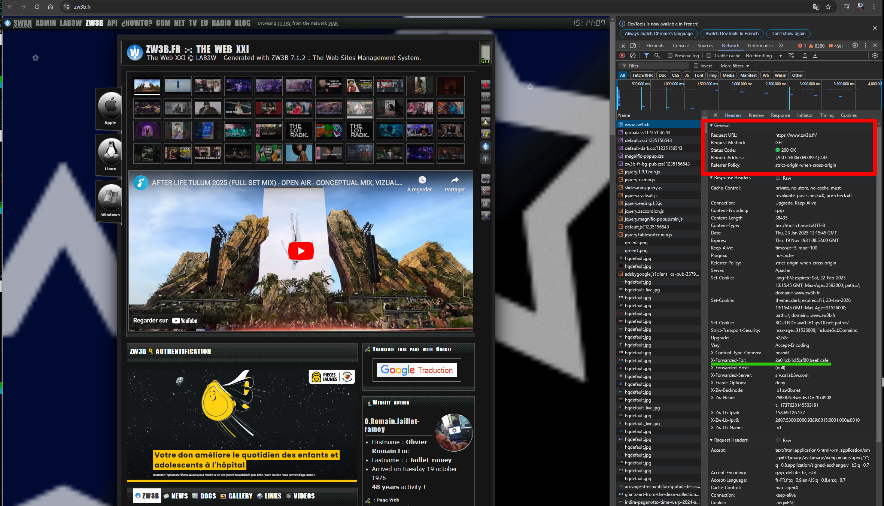Collapse the Request Headers section
This screenshot has width=884, height=506.
coord(711,440)
